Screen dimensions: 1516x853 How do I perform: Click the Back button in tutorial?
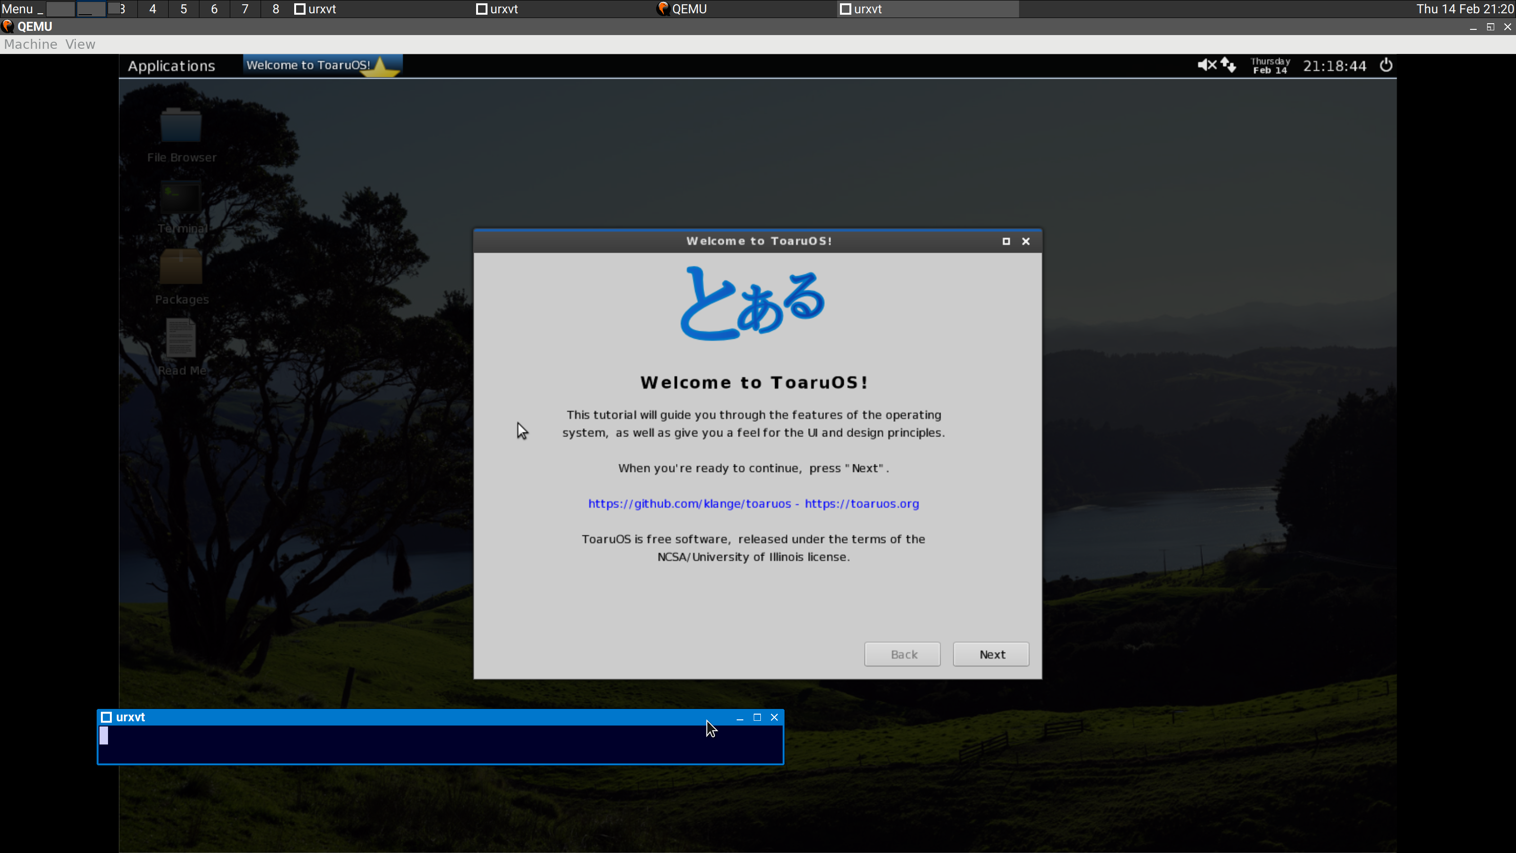coord(903,654)
